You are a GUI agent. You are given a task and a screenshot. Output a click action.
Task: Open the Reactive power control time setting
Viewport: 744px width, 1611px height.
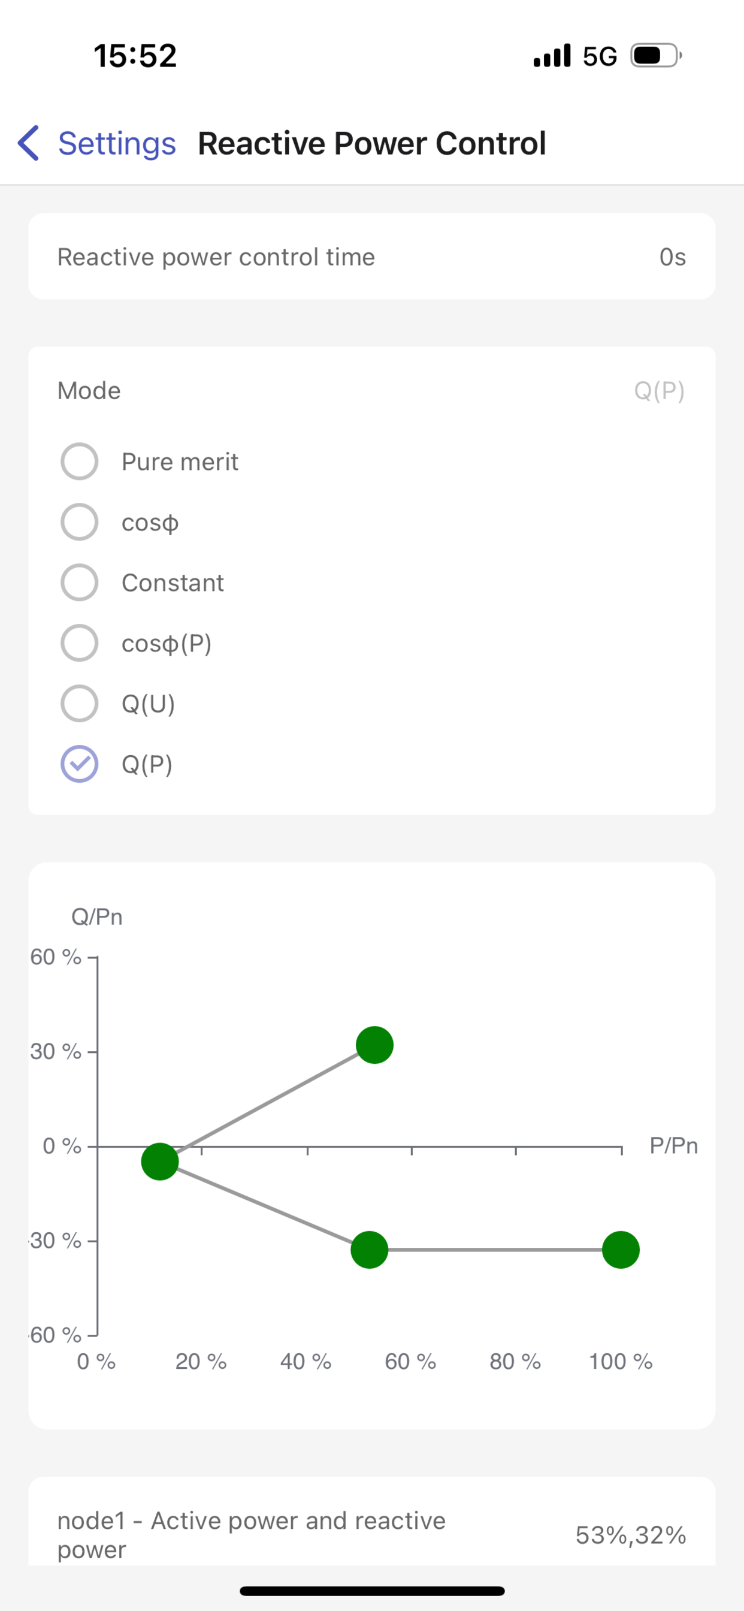click(x=372, y=257)
